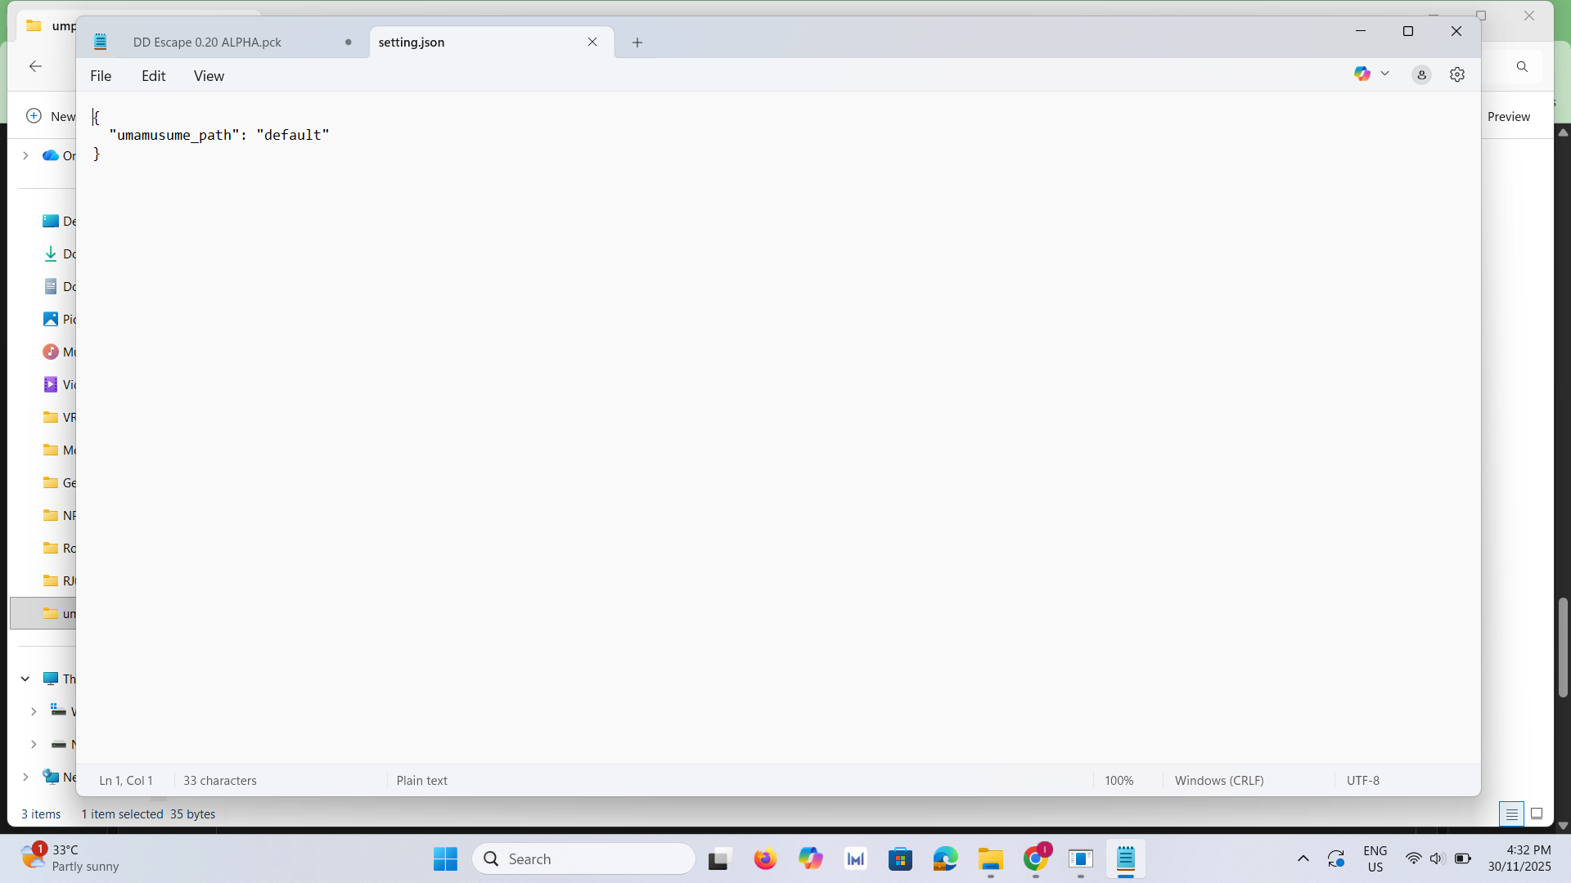Viewport: 1571px width, 883px height.
Task: Open the Windows Start menu
Action: click(445, 859)
